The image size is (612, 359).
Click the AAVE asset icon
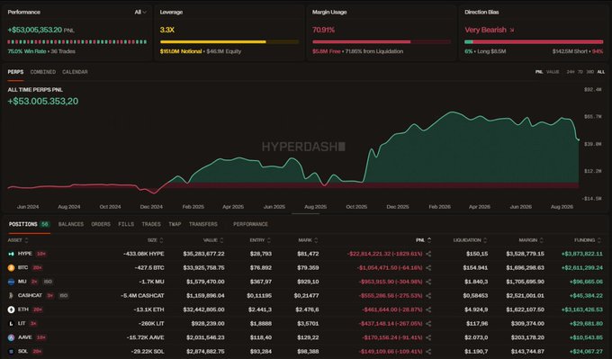point(11,337)
